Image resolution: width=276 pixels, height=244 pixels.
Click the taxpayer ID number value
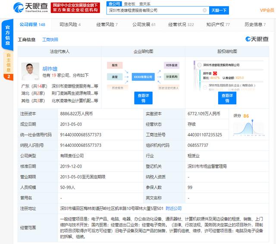coord(81,145)
